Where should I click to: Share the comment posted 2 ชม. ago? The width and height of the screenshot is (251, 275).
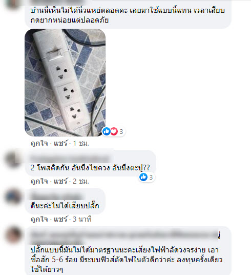pos(60,181)
